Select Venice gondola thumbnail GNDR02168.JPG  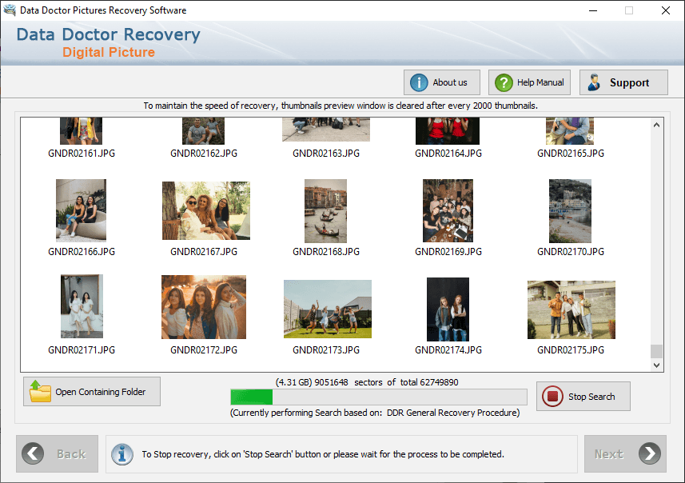click(325, 210)
